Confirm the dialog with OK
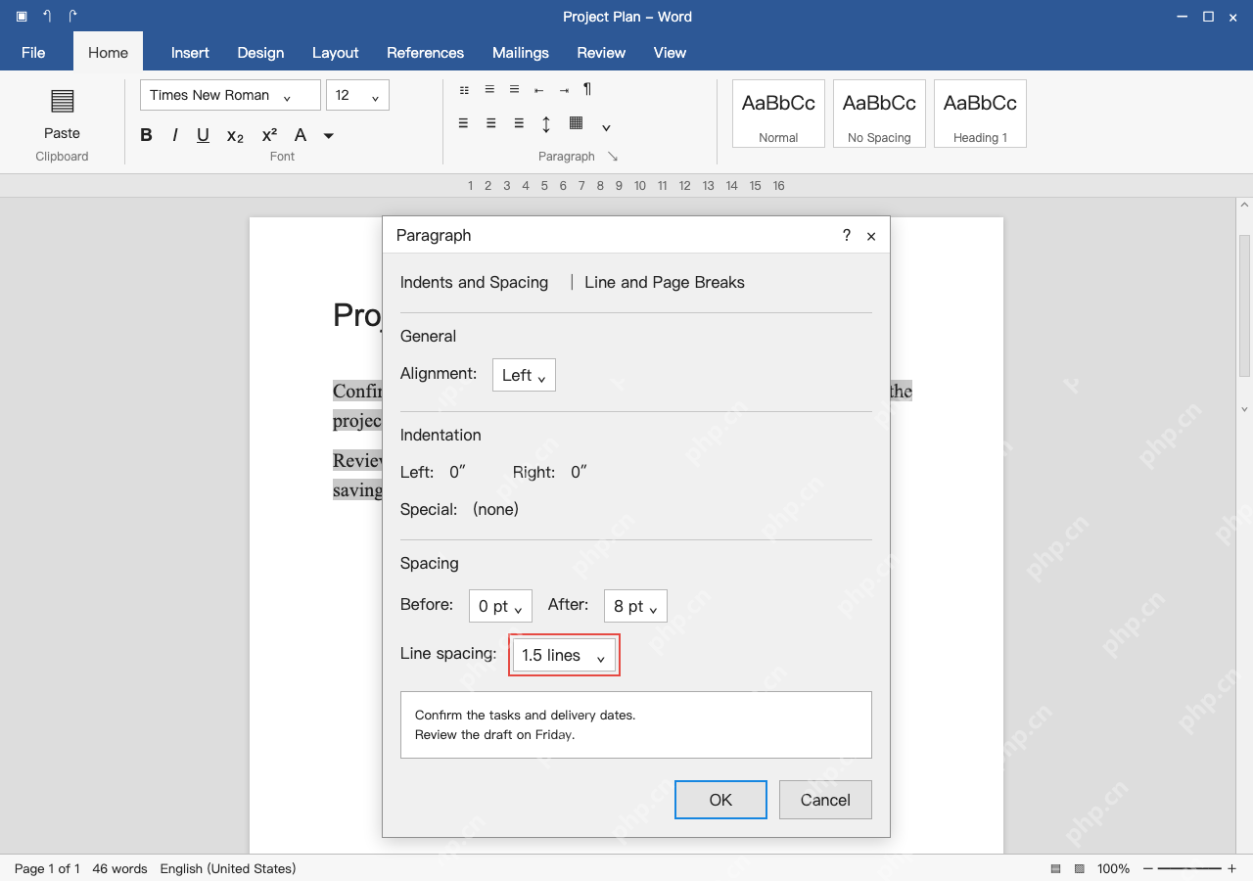The image size is (1253, 881). pos(720,800)
